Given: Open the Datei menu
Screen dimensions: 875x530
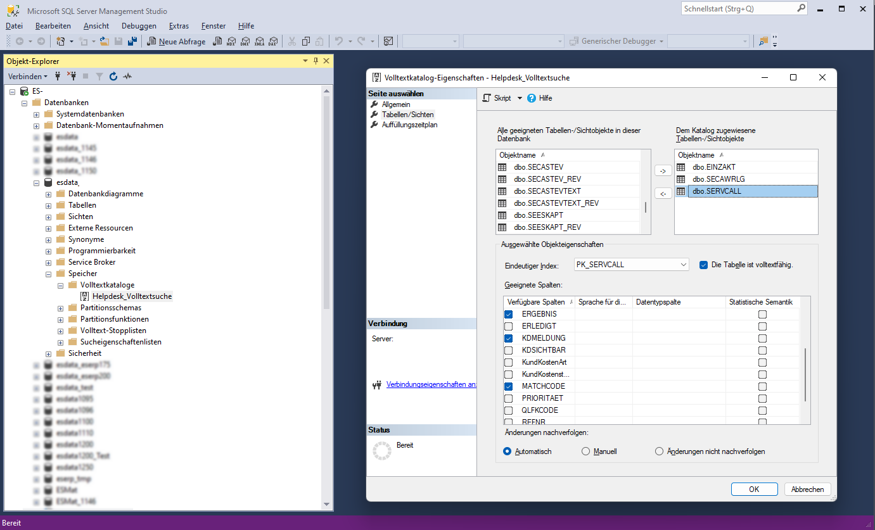Looking at the screenshot, I should pos(14,26).
